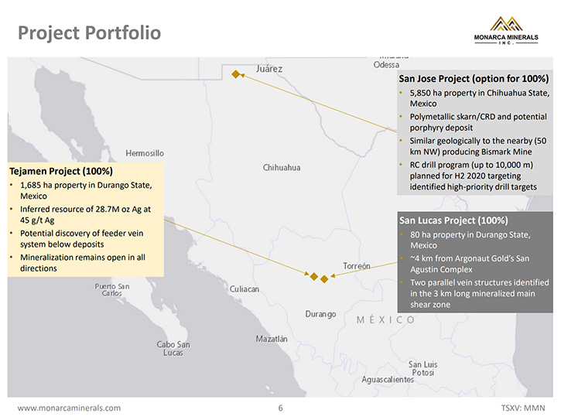Click the 'Mineralization remains open in all directions' bullet

(83, 262)
